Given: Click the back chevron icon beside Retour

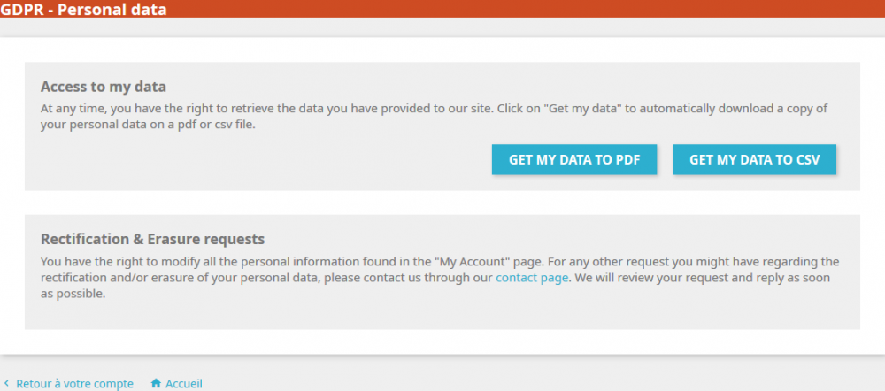Looking at the screenshot, I should 7,384.
